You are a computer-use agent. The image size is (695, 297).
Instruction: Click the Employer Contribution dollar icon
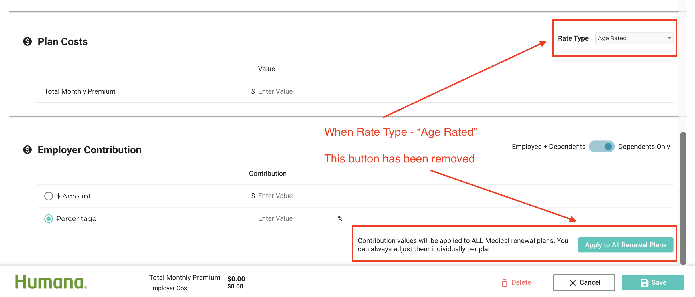click(27, 149)
